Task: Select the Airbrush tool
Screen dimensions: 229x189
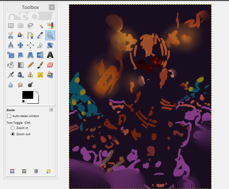Action: [11, 75]
